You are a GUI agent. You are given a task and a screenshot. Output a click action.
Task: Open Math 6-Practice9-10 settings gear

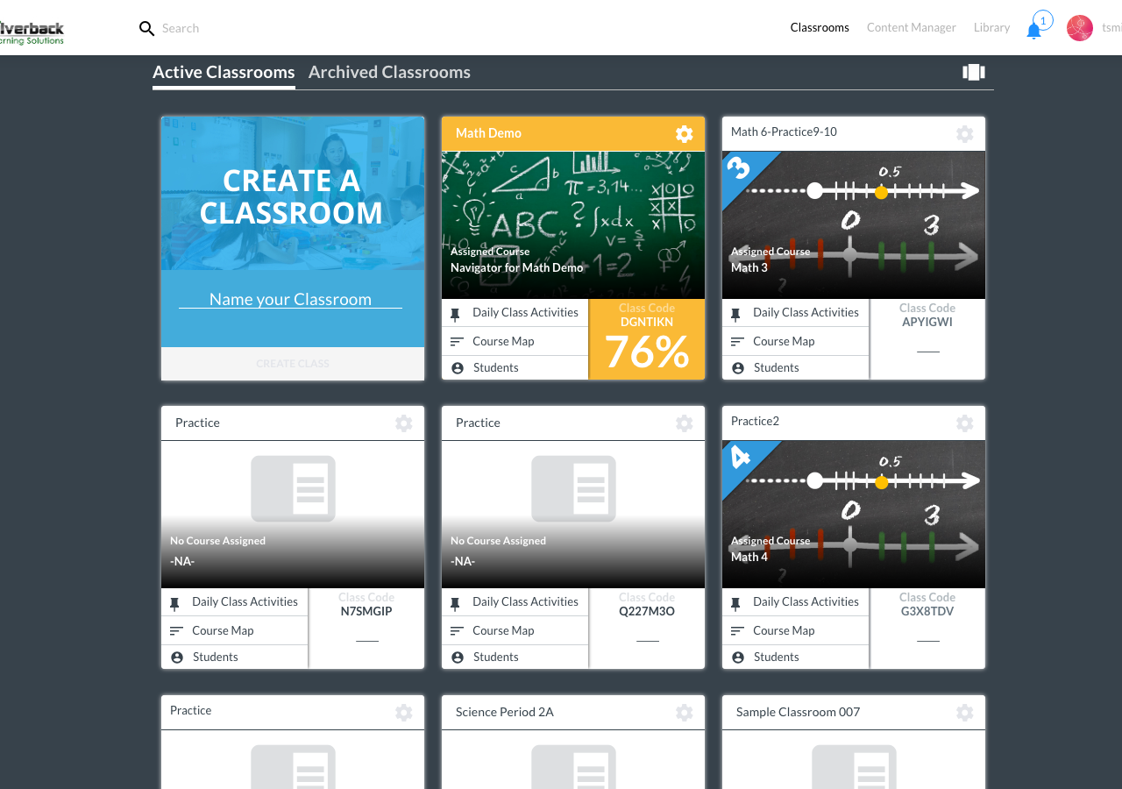[964, 134]
